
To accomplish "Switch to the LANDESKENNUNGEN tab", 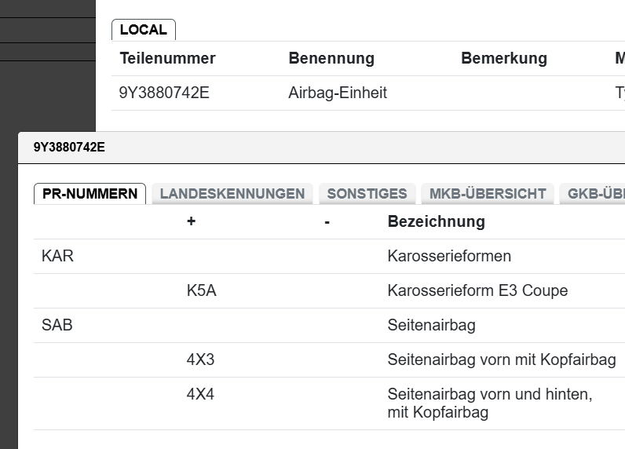I will click(x=232, y=194).
